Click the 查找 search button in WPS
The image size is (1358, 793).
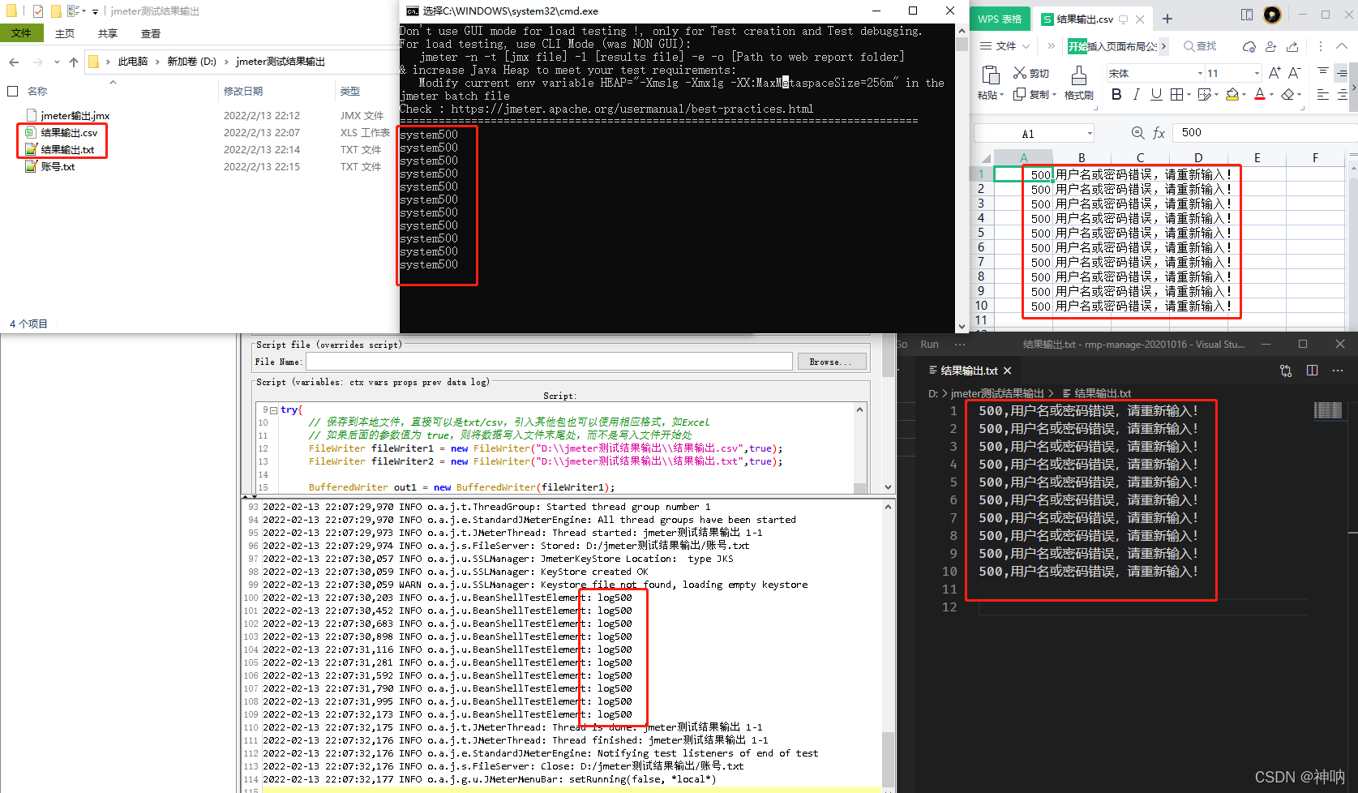1200,46
